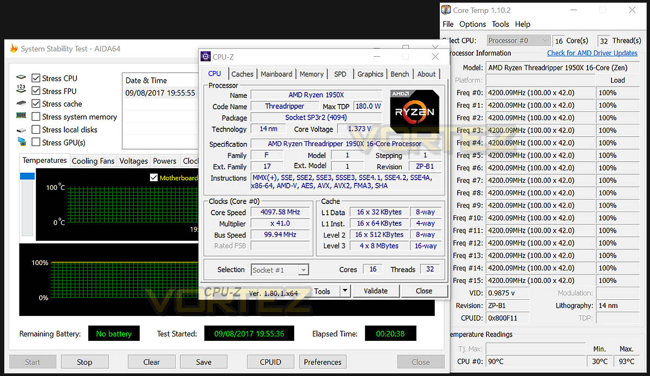The image size is (650, 376).
Task: Stop the AIDA64 stability test
Action: tap(84, 362)
